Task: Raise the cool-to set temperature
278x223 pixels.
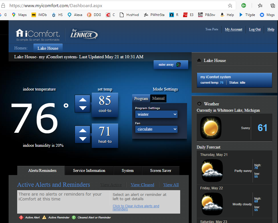Action: click(83, 99)
